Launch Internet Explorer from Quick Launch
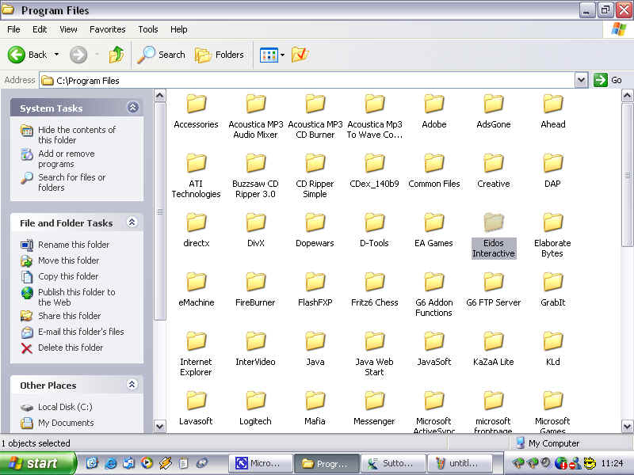 110,463
